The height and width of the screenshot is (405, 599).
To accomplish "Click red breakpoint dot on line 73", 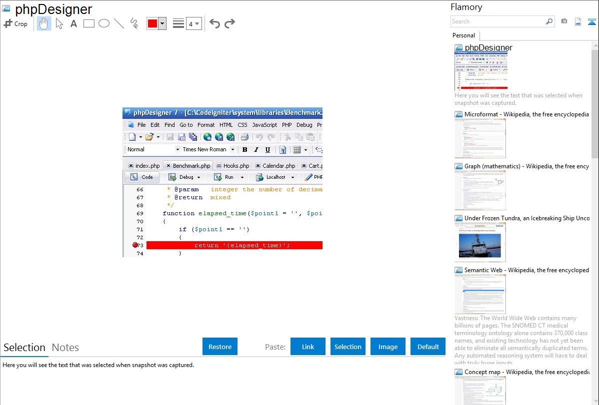I will point(135,245).
